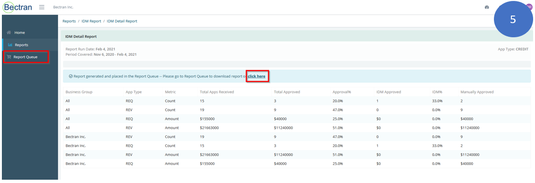Image resolution: width=535 pixels, height=183 pixels.
Task: Click '$11240000' Total Approved in Bectran Inc. REV Amount row
Action: point(283,155)
